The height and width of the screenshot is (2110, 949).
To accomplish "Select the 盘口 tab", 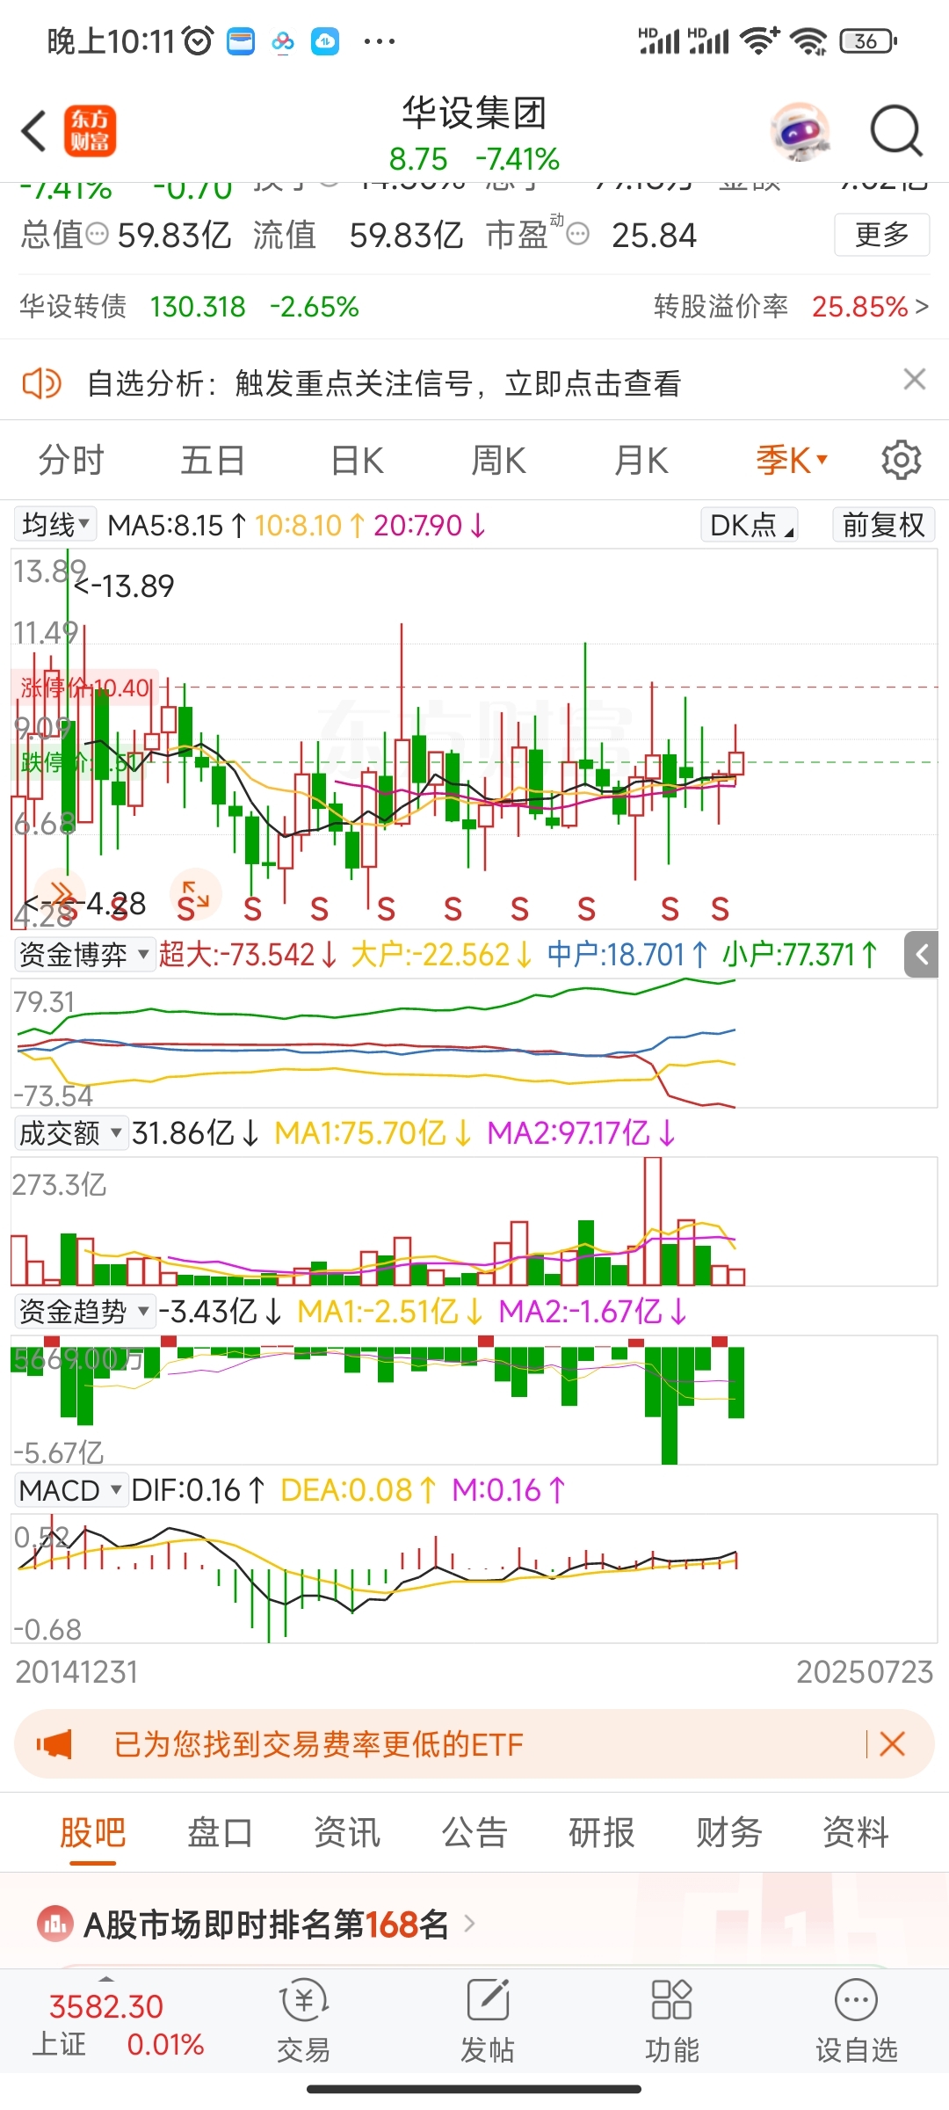I will [x=220, y=1833].
